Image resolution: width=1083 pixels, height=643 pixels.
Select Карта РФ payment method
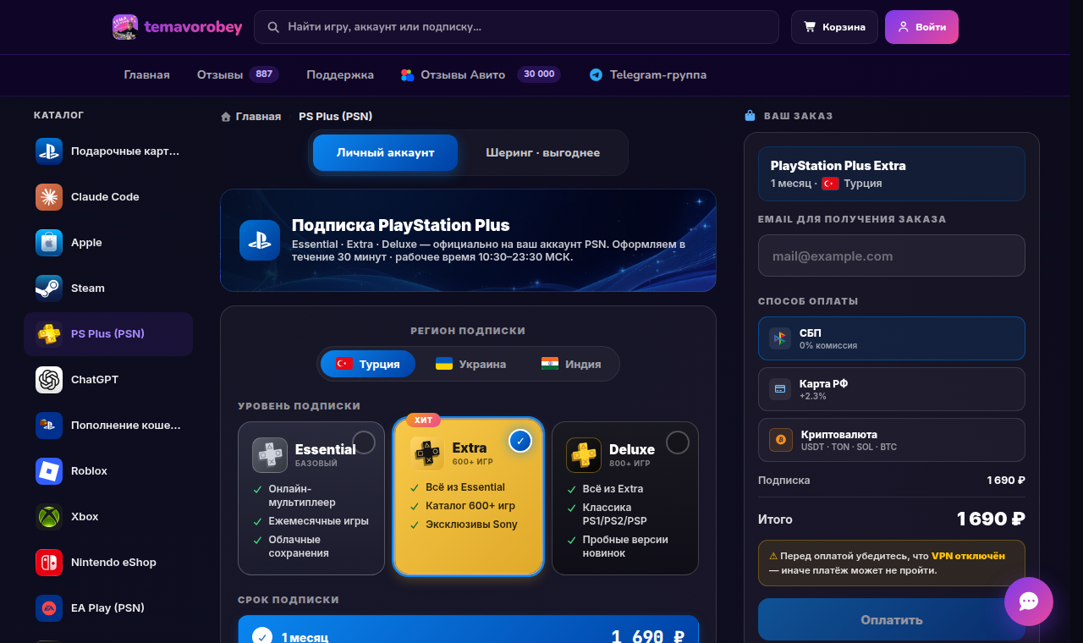[892, 389]
